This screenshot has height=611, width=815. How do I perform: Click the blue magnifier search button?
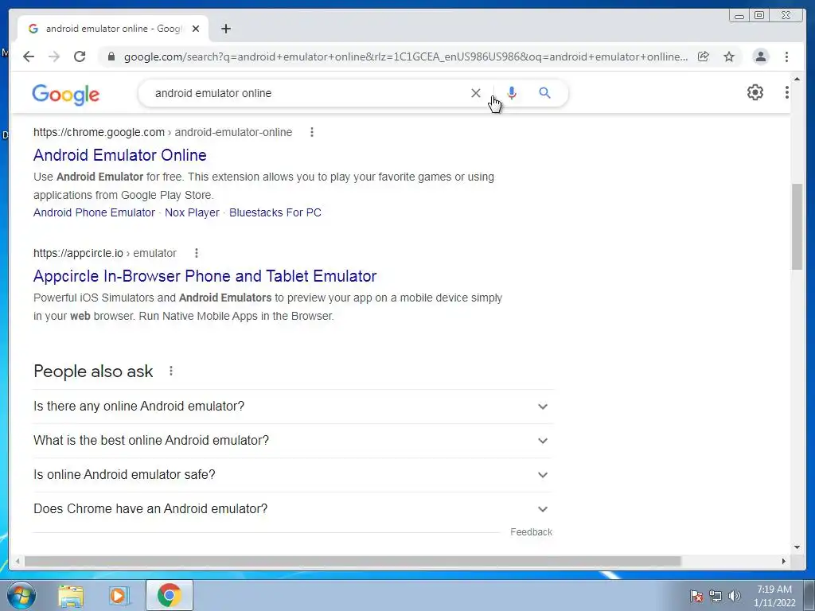(x=544, y=93)
